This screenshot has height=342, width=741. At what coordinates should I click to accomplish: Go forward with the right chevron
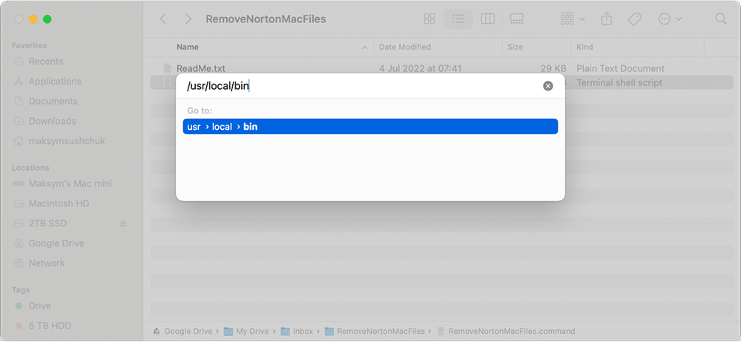188,19
